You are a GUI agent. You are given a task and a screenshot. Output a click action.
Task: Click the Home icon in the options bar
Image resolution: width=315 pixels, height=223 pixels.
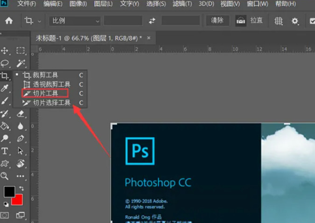point(9,21)
